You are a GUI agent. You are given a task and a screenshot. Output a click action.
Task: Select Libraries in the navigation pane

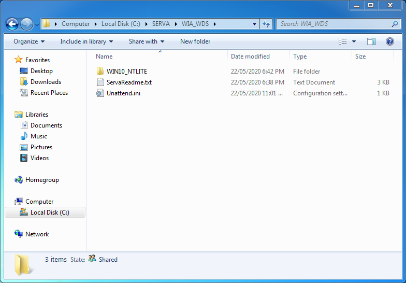[37, 114]
